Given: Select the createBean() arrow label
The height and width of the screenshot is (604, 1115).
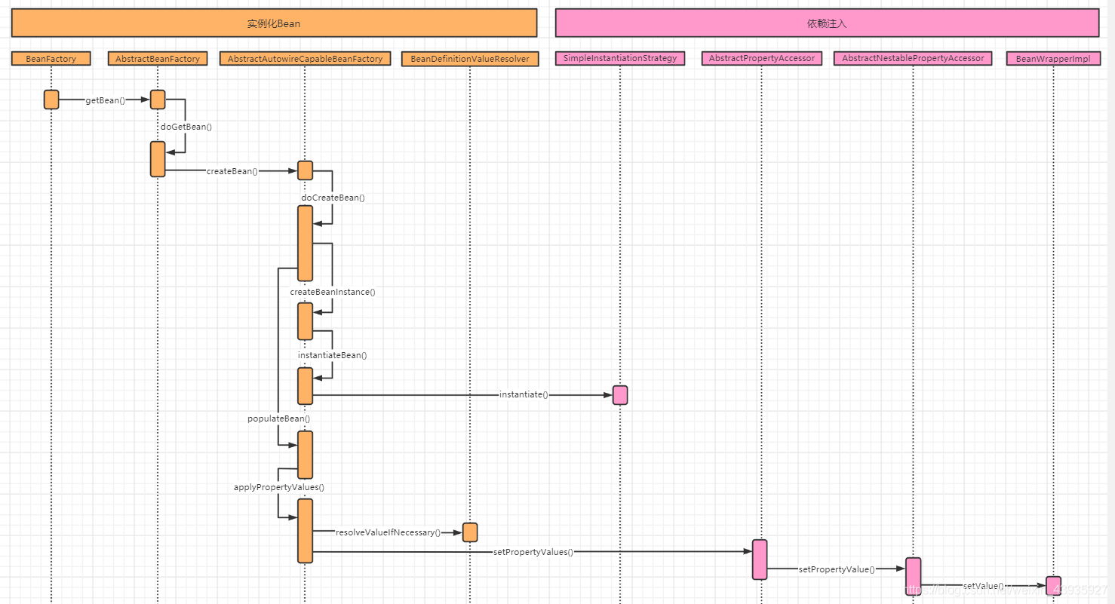Looking at the screenshot, I should click(x=232, y=171).
